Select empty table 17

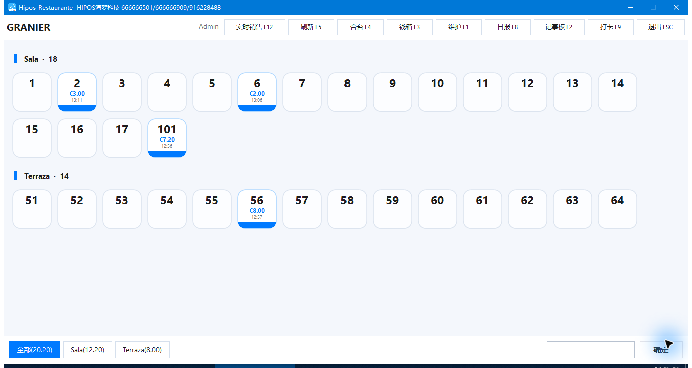tap(122, 138)
